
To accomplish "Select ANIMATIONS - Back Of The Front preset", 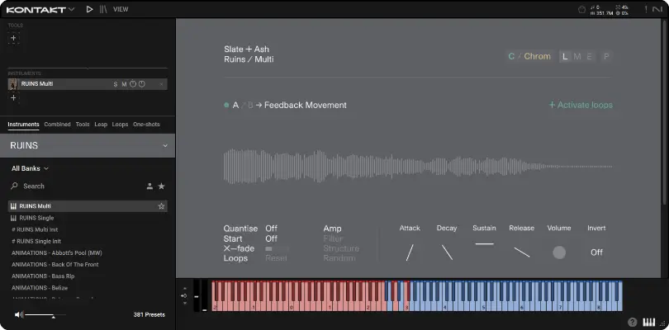I will [88, 264].
